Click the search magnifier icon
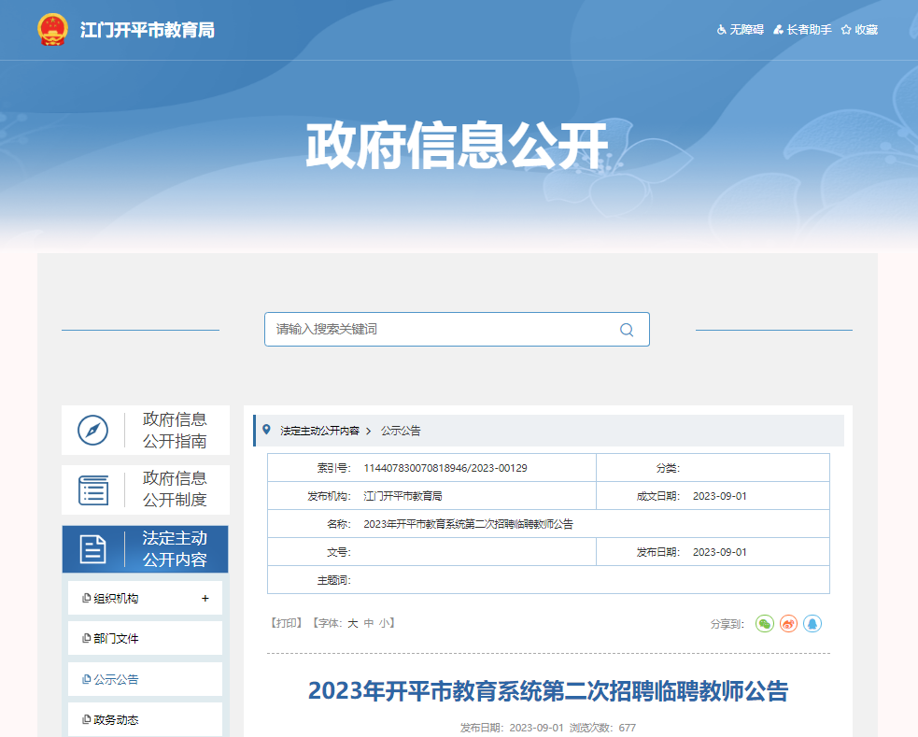This screenshot has width=918, height=737. click(x=626, y=330)
